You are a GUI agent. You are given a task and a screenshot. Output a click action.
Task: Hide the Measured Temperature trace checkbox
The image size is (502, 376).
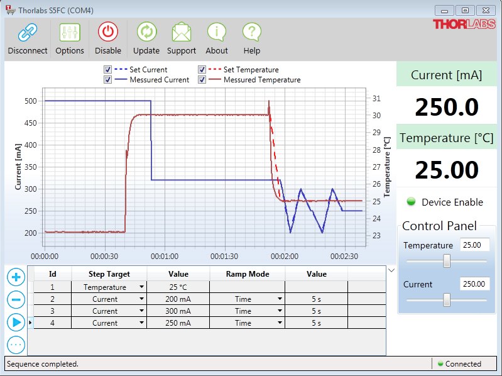[x=202, y=80]
